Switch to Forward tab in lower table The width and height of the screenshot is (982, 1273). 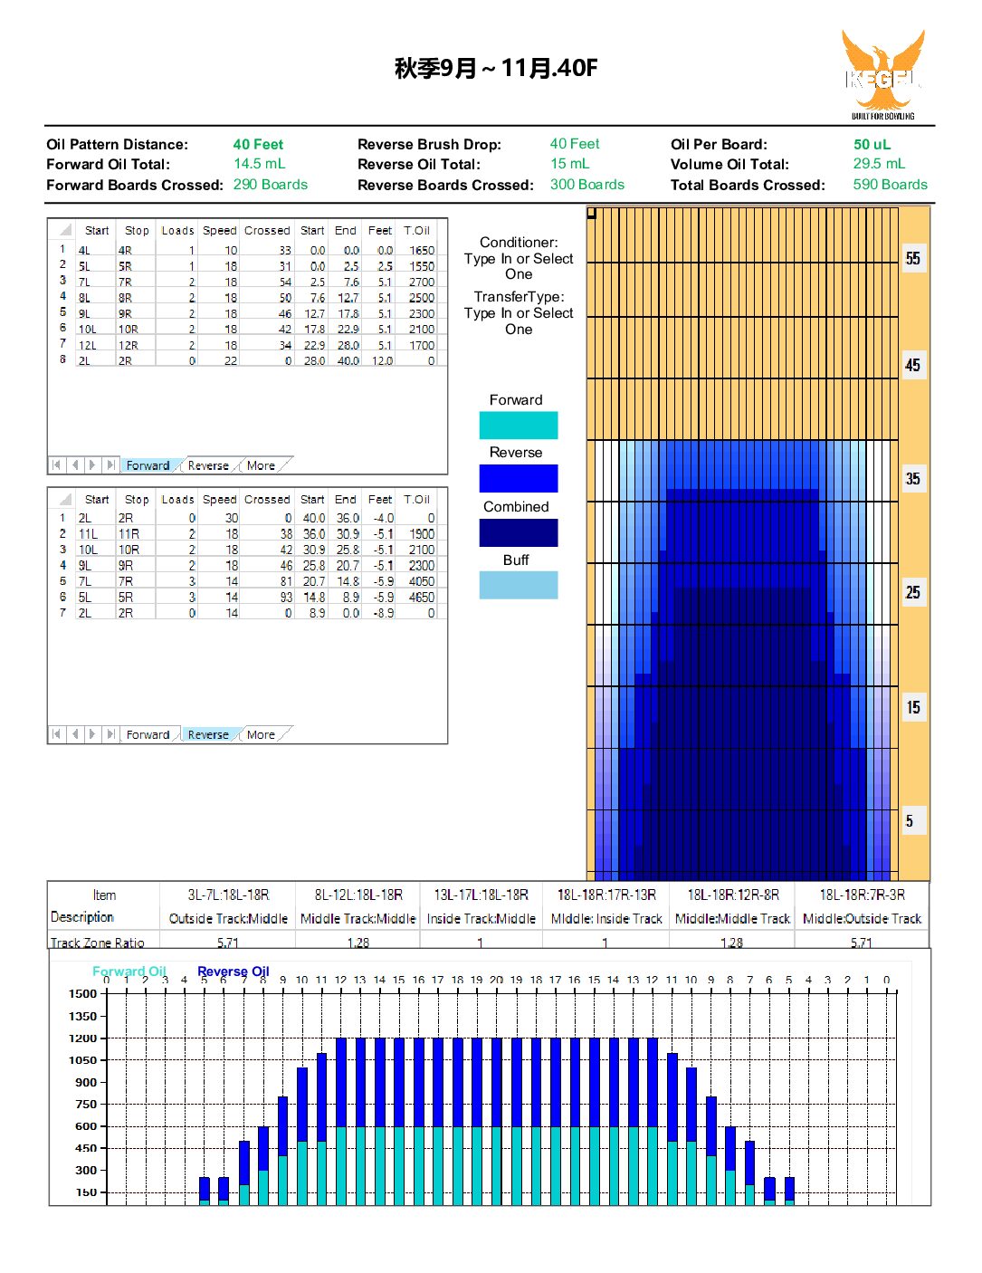[148, 734]
